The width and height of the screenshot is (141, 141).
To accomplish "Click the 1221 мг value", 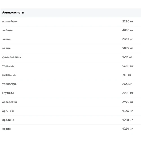I will pyautogui.click(x=127, y=57).
